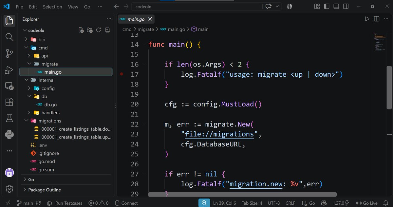The image size is (393, 207).
Task: Open errors and warnings count in status bar
Action: pyautogui.click(x=99, y=203)
